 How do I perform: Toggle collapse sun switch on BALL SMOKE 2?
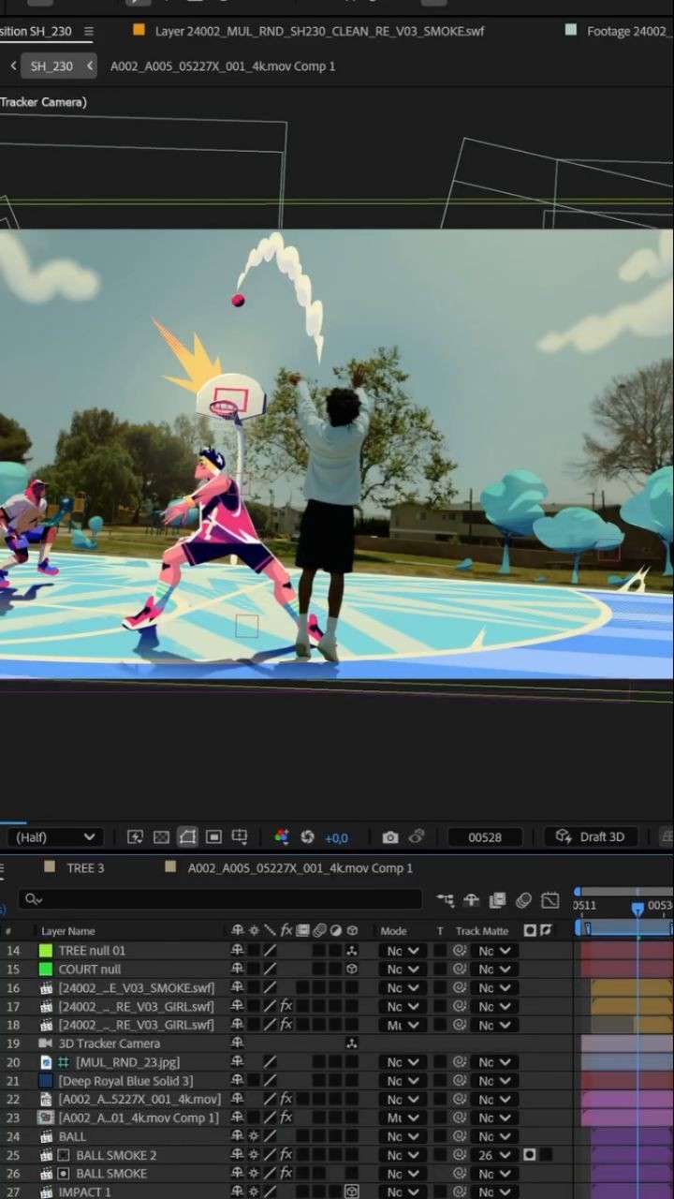coord(253,1155)
